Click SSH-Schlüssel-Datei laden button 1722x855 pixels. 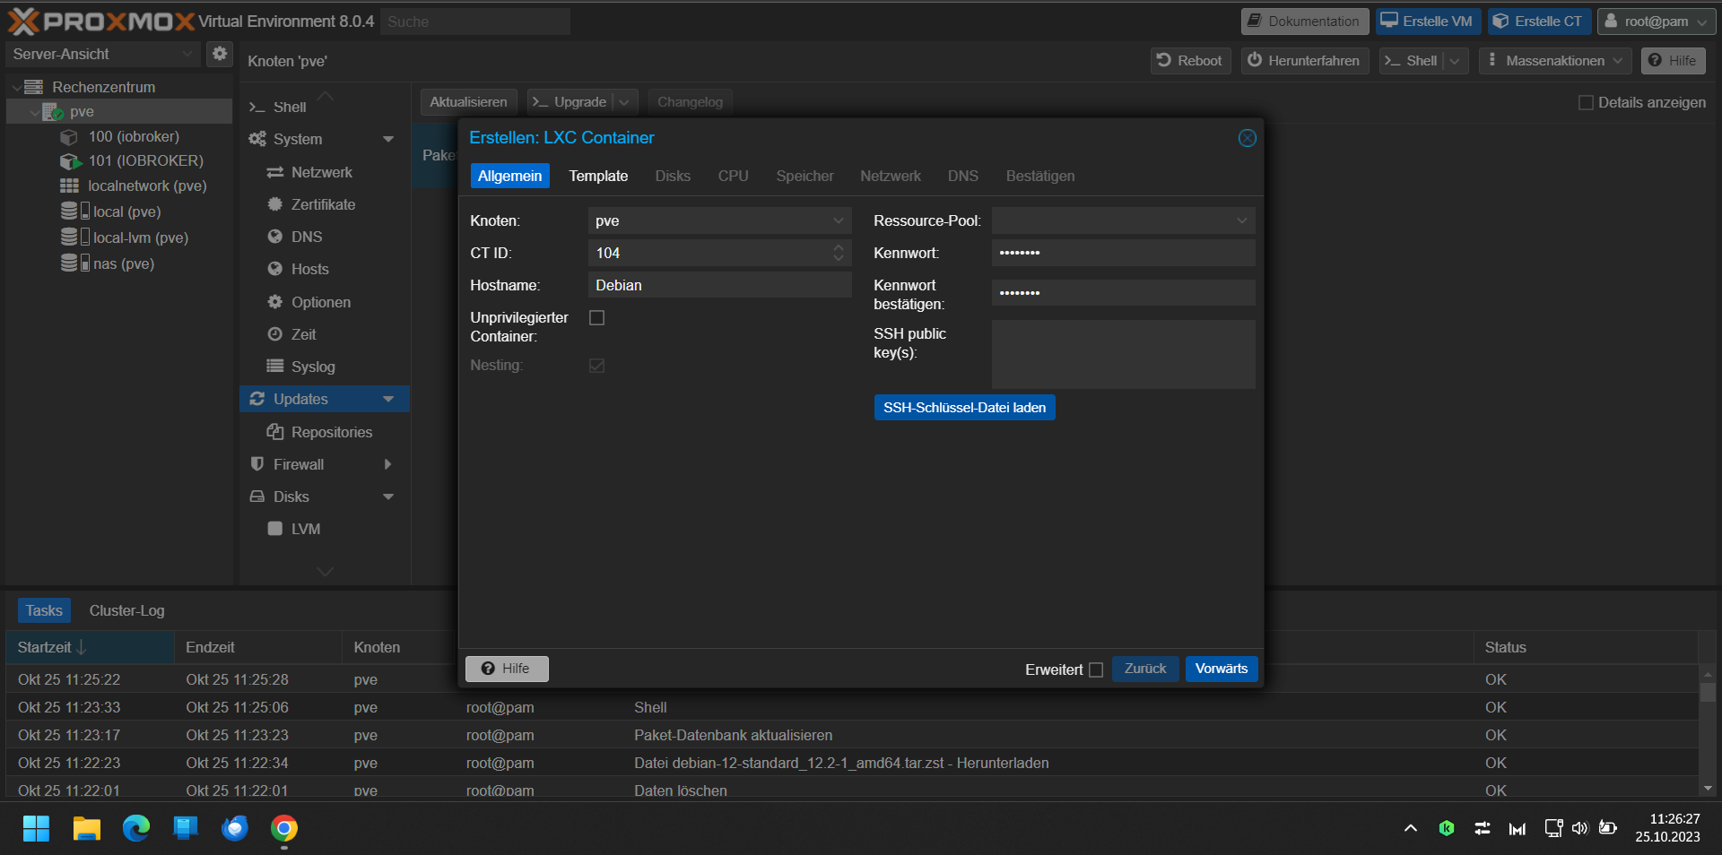964,408
